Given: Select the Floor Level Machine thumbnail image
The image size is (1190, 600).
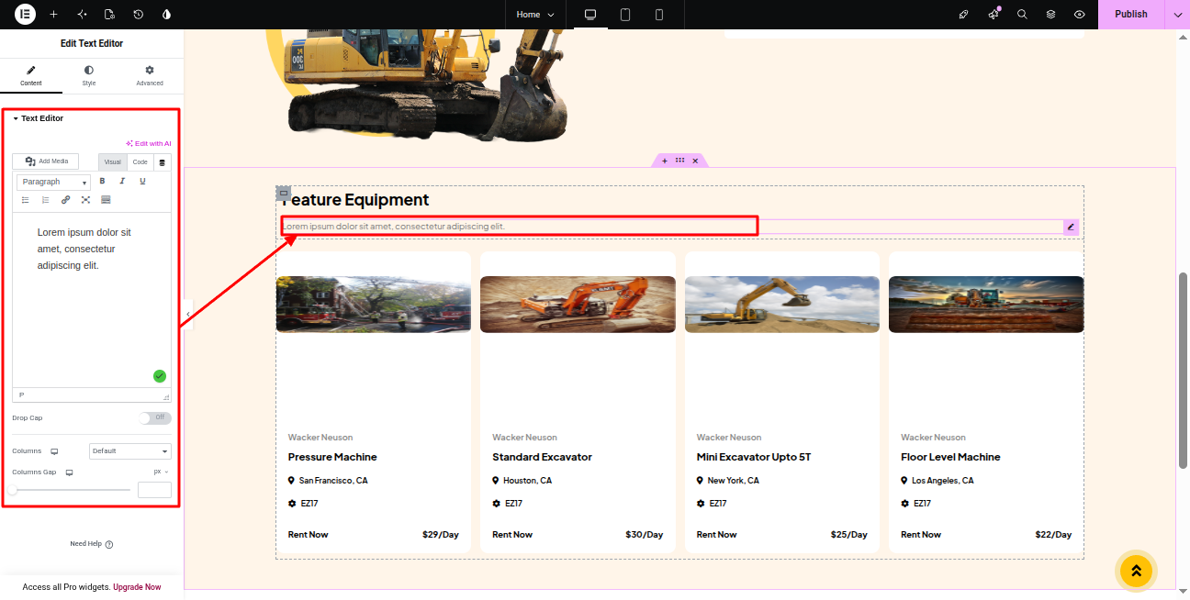Looking at the screenshot, I should click(986, 305).
